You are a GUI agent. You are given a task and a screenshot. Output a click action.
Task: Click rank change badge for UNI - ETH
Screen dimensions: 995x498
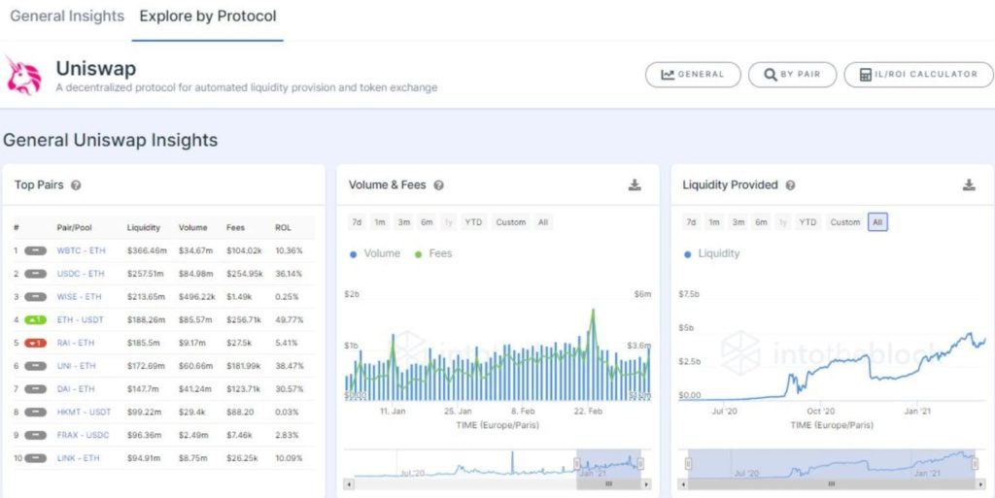(36, 366)
